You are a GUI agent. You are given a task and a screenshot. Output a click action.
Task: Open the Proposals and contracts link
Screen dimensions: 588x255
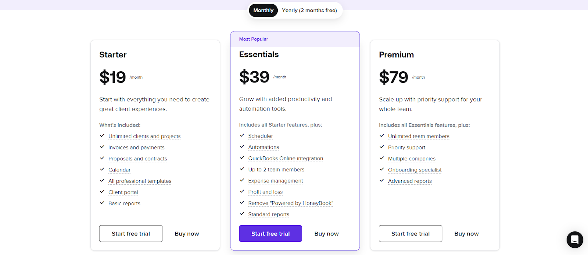coord(137,158)
